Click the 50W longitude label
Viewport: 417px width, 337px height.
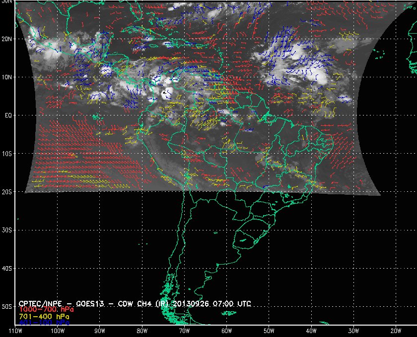point(269,331)
